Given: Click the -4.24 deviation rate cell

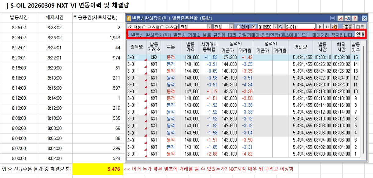Looking at the screenshot, I should 245,85.
